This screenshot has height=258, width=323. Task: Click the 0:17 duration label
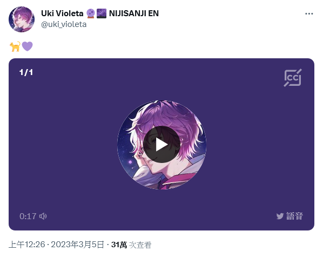pyautogui.click(x=28, y=216)
